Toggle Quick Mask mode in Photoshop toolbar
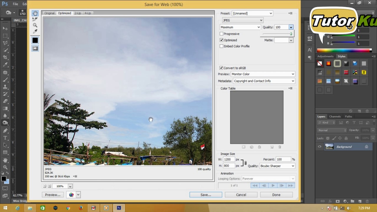377x212 pixels. click(x=5, y=188)
